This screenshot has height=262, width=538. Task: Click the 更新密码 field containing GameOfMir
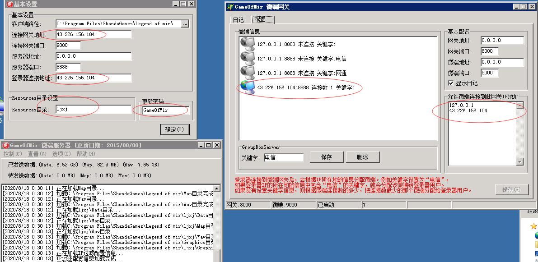click(x=165, y=110)
